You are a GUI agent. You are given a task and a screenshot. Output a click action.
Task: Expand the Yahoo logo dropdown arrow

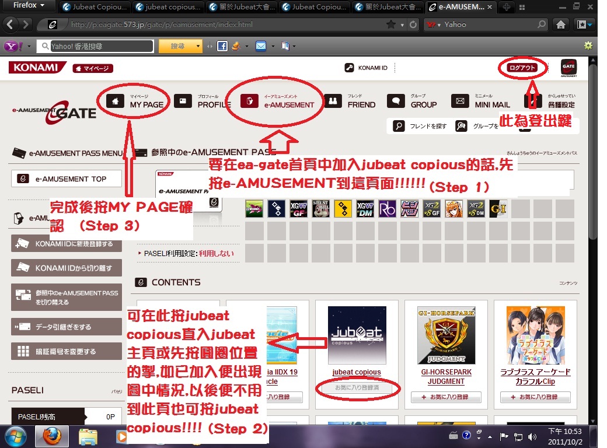coord(29,47)
